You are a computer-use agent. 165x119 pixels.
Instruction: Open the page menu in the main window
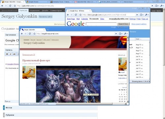point(157,6)
